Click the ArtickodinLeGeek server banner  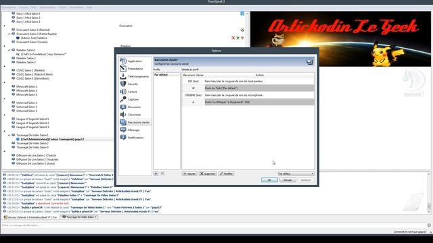click(340, 39)
